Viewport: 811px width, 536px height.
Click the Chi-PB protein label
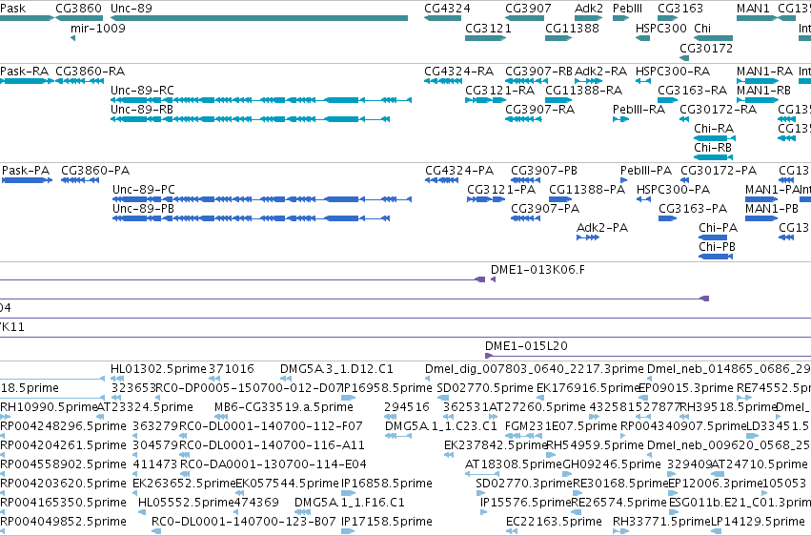(717, 247)
